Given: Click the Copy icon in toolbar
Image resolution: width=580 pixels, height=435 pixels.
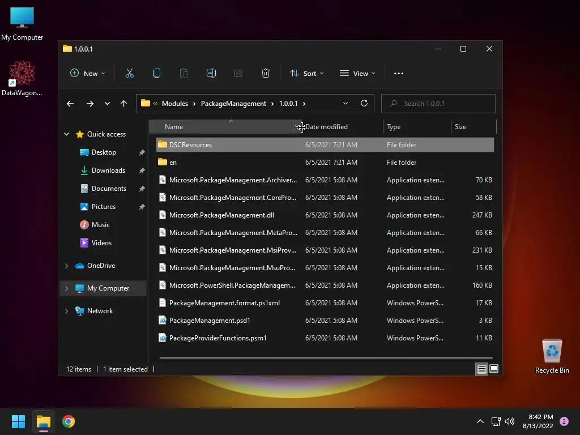Looking at the screenshot, I should pos(157,73).
